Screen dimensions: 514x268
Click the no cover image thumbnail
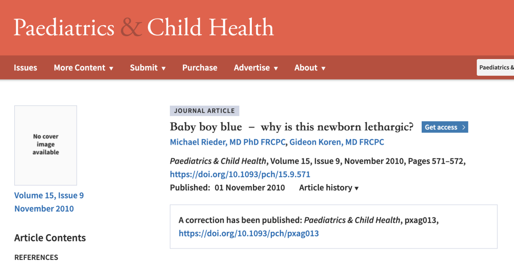tap(46, 145)
